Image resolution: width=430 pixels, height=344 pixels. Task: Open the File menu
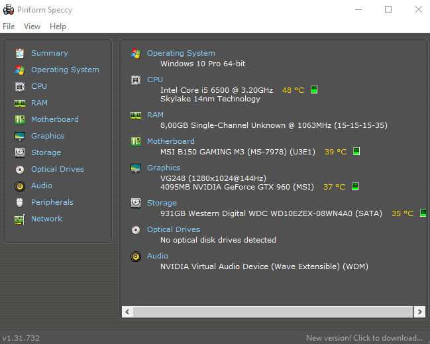pos(9,27)
